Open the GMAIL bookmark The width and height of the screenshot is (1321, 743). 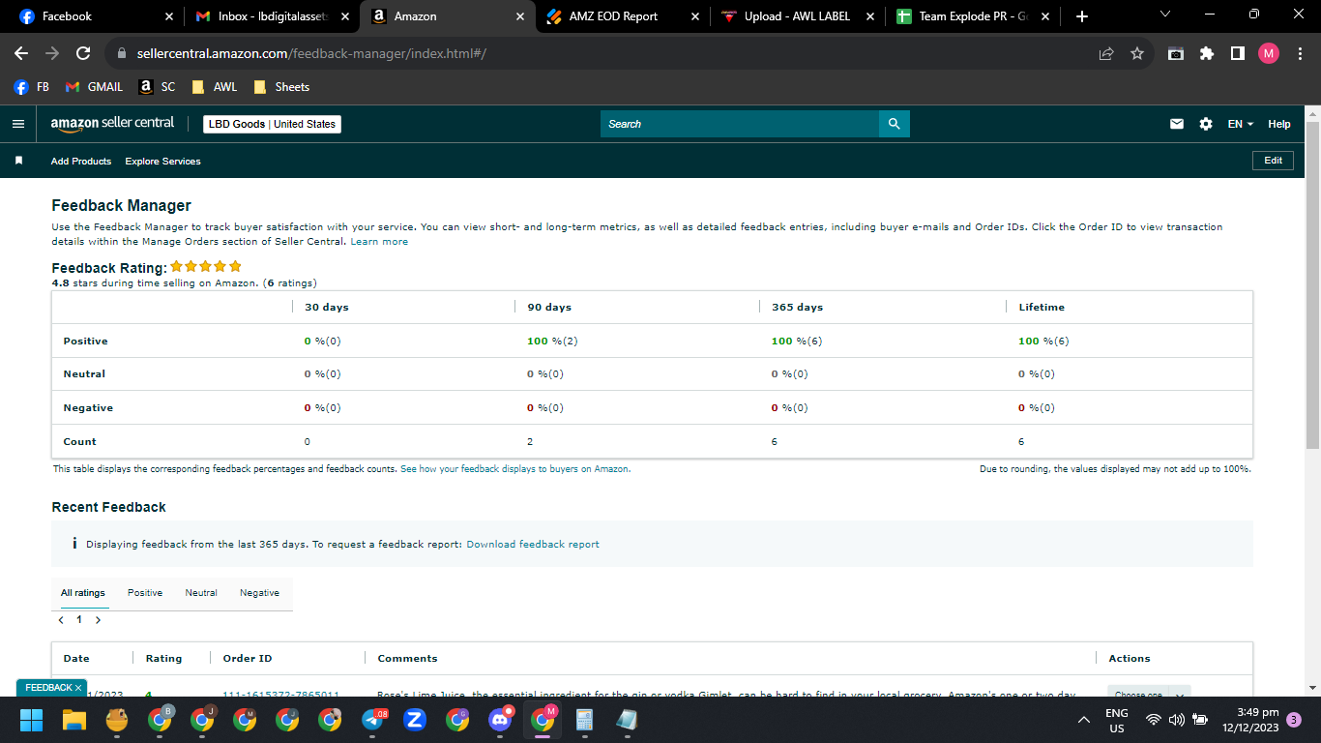(94, 87)
